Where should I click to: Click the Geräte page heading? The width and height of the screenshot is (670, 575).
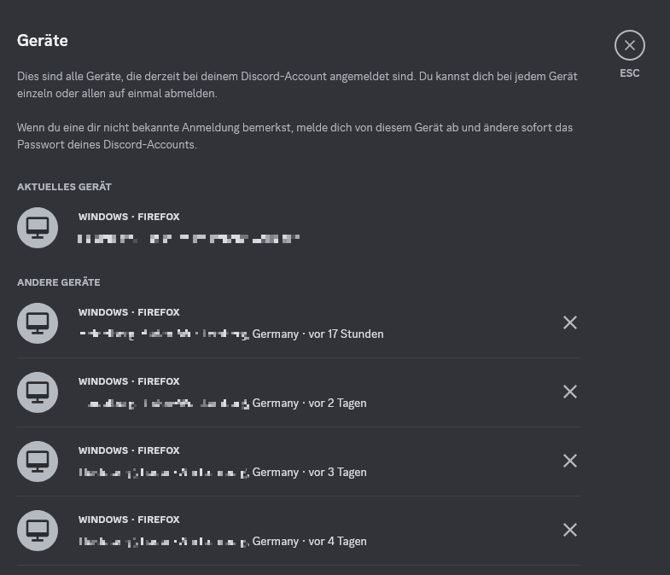43,40
